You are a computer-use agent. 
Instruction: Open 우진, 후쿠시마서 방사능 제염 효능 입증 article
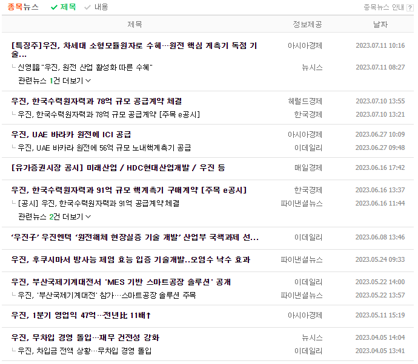coord(131,259)
